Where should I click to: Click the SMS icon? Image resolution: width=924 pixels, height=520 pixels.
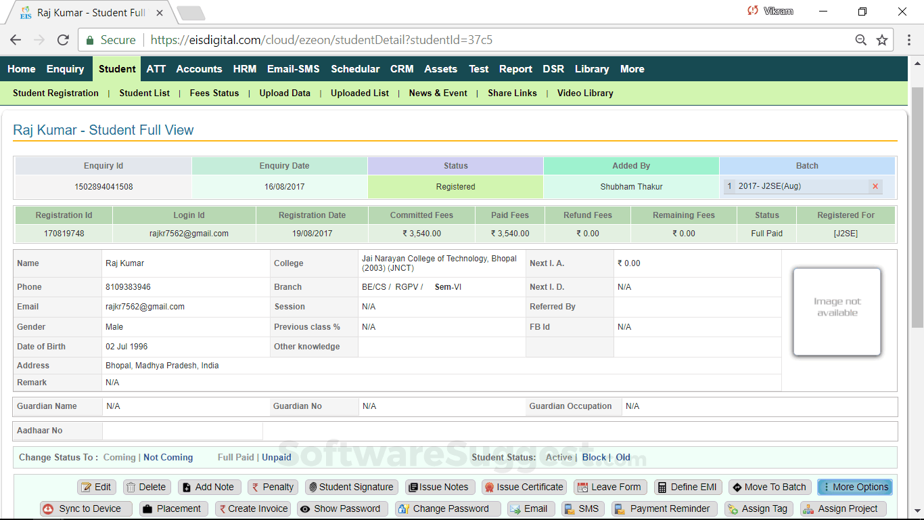pyautogui.click(x=569, y=509)
